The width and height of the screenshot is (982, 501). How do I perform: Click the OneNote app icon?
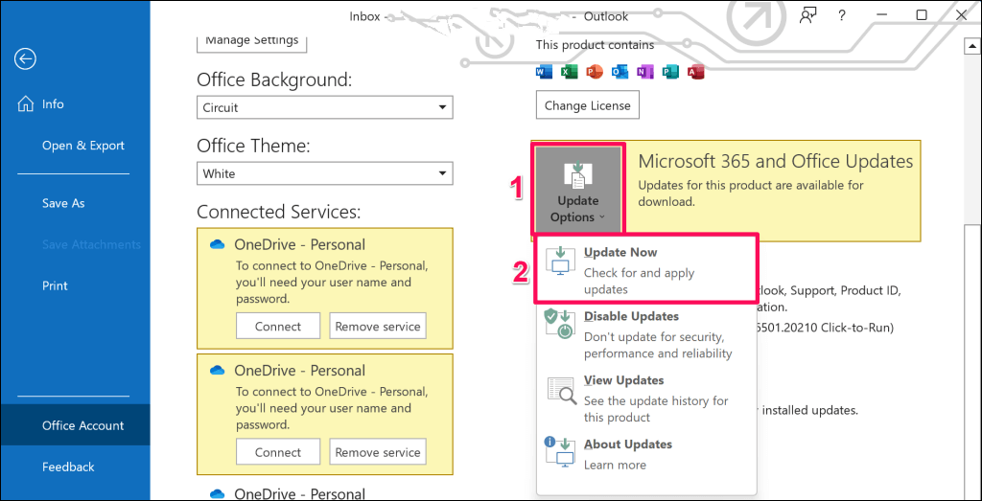(x=645, y=72)
